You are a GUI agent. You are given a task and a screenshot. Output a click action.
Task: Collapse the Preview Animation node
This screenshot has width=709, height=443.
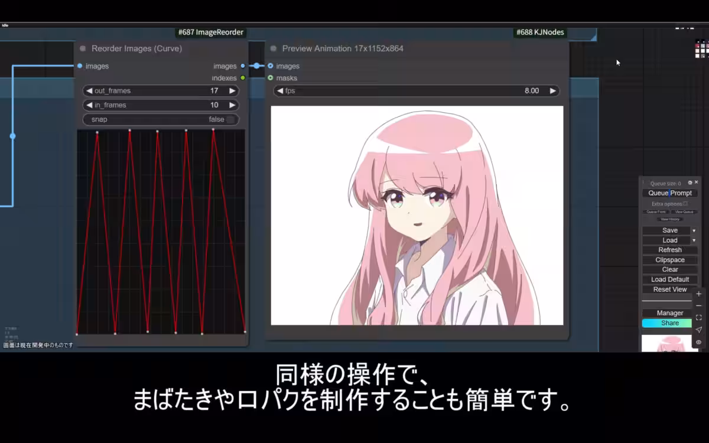tap(272, 48)
